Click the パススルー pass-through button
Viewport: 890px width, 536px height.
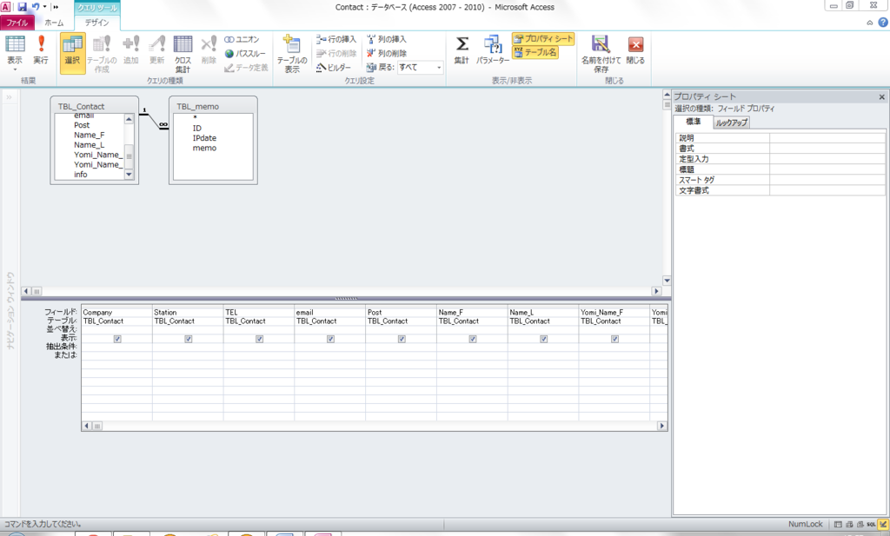tap(245, 53)
